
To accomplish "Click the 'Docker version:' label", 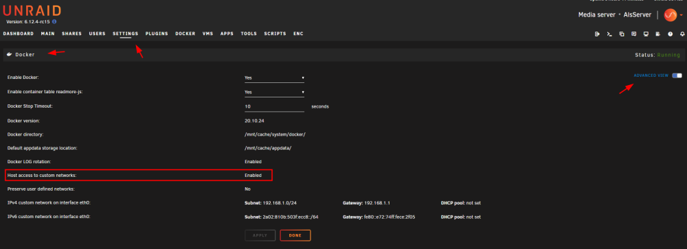I will [x=23, y=121].
